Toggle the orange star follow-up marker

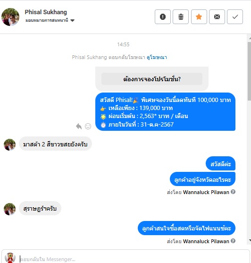coord(199,17)
